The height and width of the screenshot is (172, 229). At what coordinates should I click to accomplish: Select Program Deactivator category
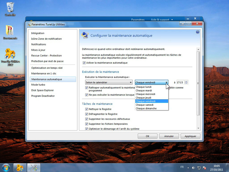[x=53, y=96]
